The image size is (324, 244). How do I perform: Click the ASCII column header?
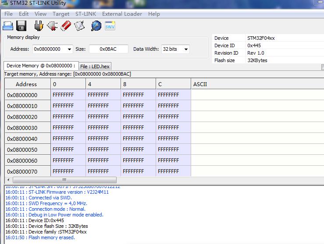(256, 84)
